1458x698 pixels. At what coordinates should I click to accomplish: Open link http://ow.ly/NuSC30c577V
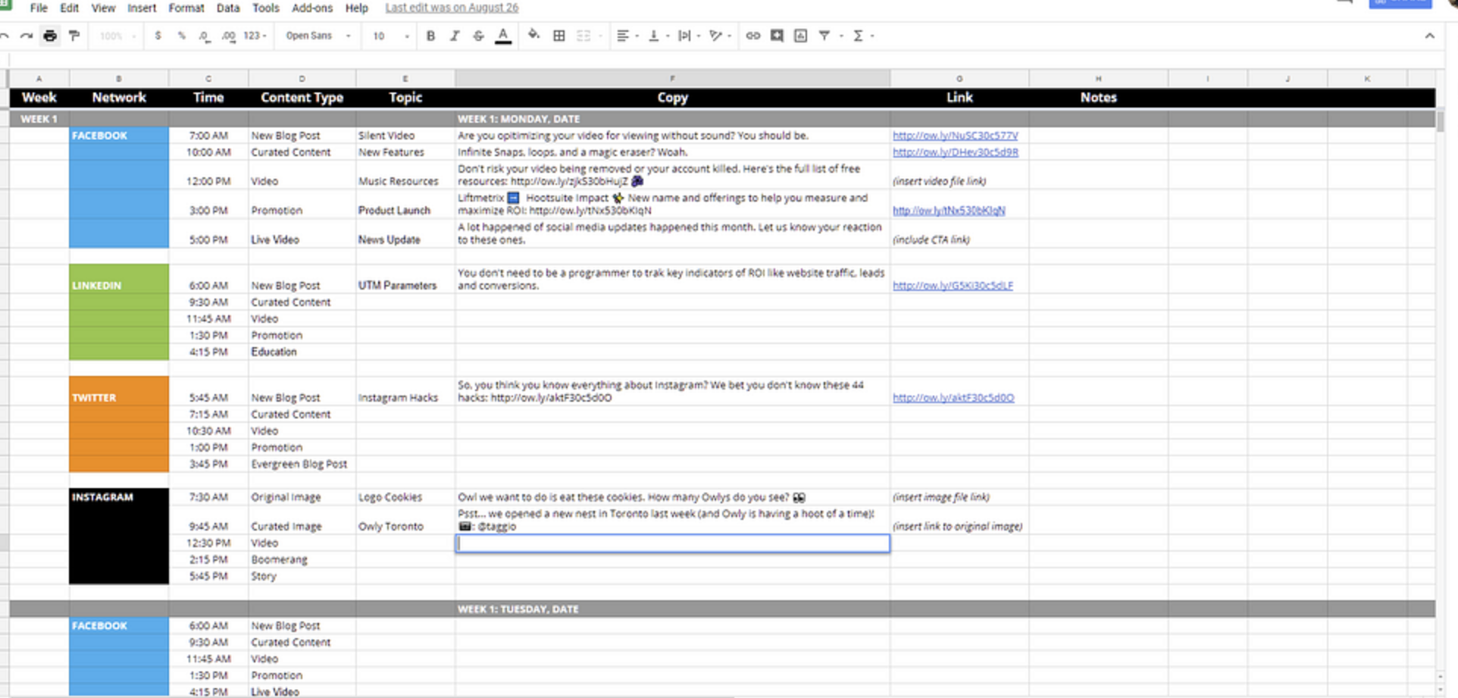tap(955, 136)
